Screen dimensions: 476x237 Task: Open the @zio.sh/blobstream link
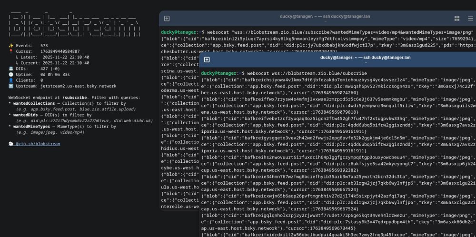34,144
